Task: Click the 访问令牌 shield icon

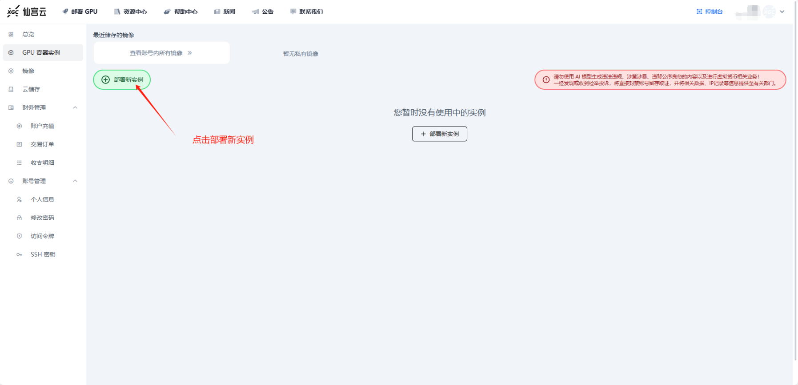Action: click(x=19, y=236)
